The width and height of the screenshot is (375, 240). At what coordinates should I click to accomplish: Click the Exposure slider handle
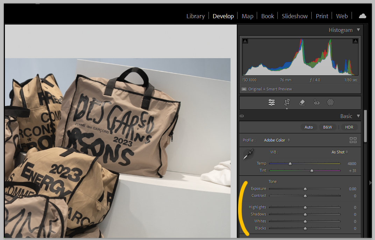point(305,189)
